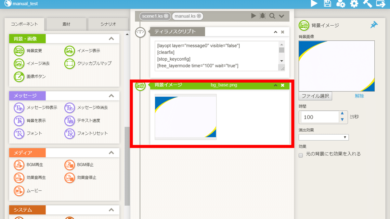
Task: Click the ファイル選択 button
Action: click(x=315, y=96)
